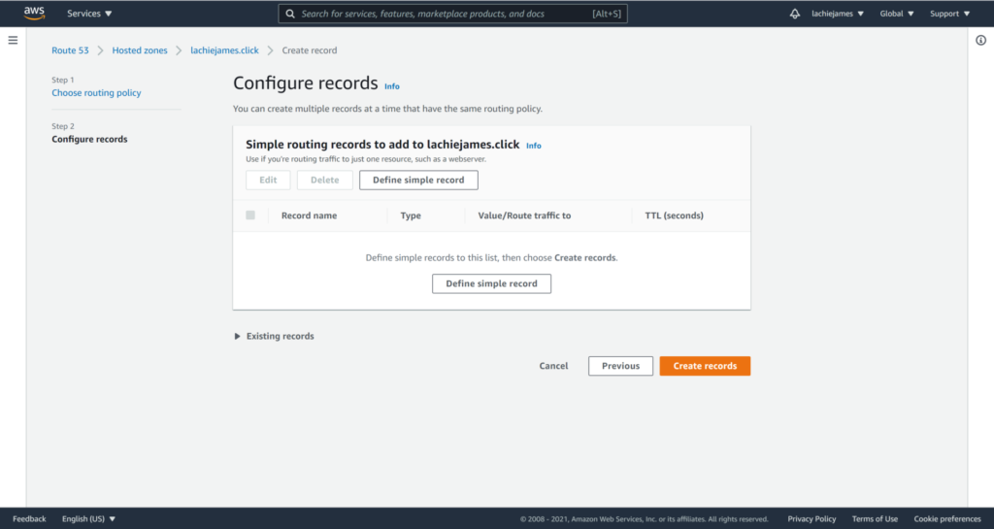
Task: Open Info link beside Simple routing records
Action: pos(534,146)
